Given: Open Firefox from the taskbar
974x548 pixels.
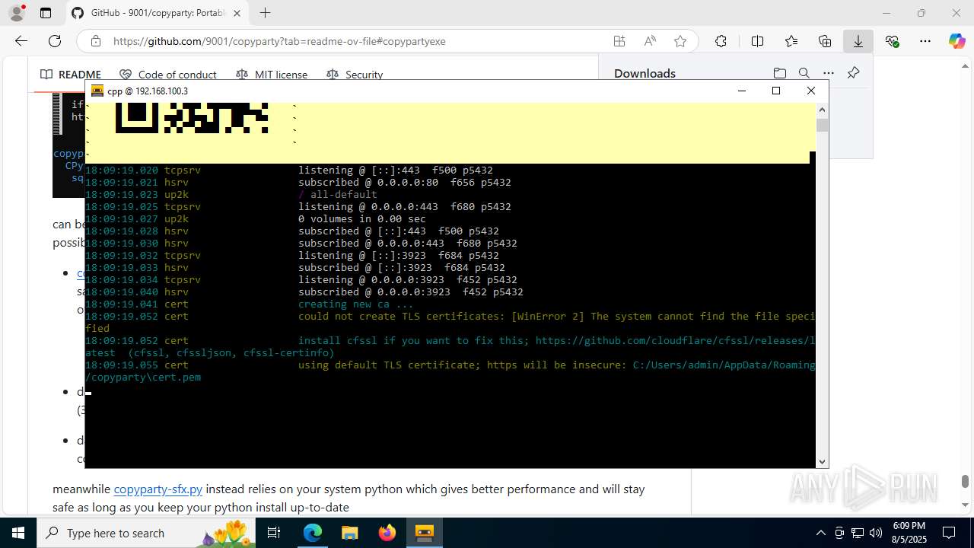Looking at the screenshot, I should (387, 533).
